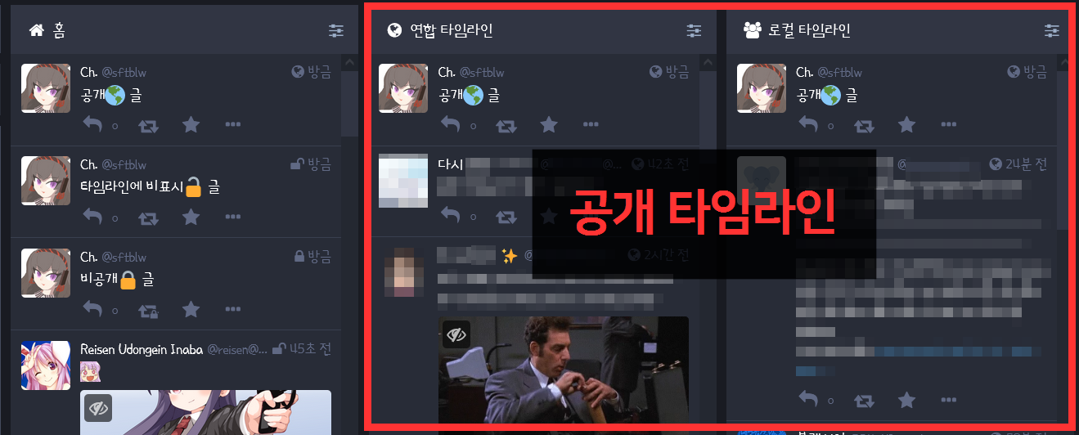1079x435 pixels.
Task: Hide the GIF media in 연합 타임라인
Action: [x=456, y=334]
